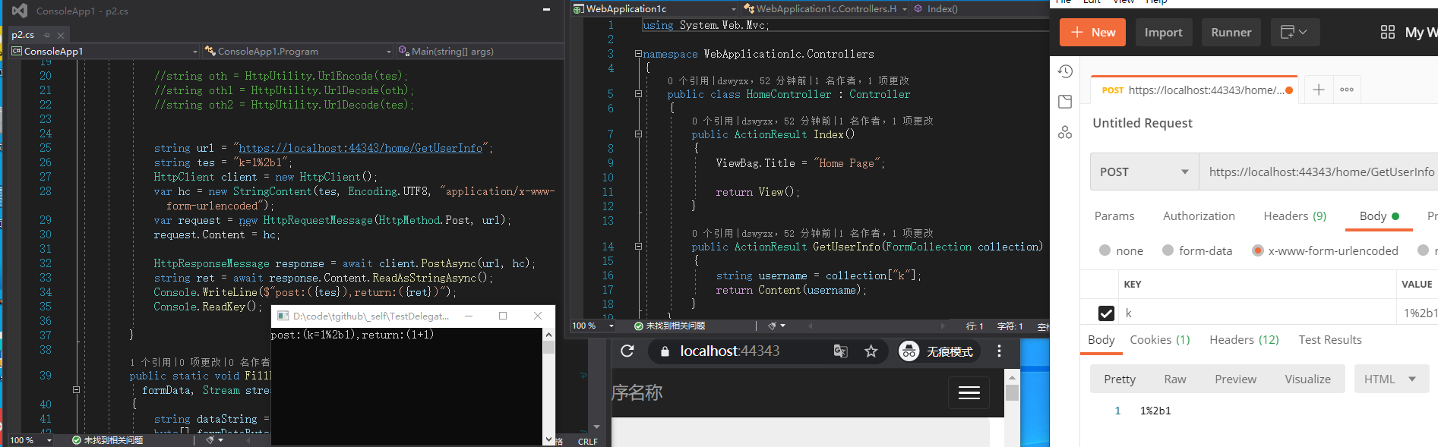
Task: Click the code cleanup broom in WebApplication1c
Action: 773,326
